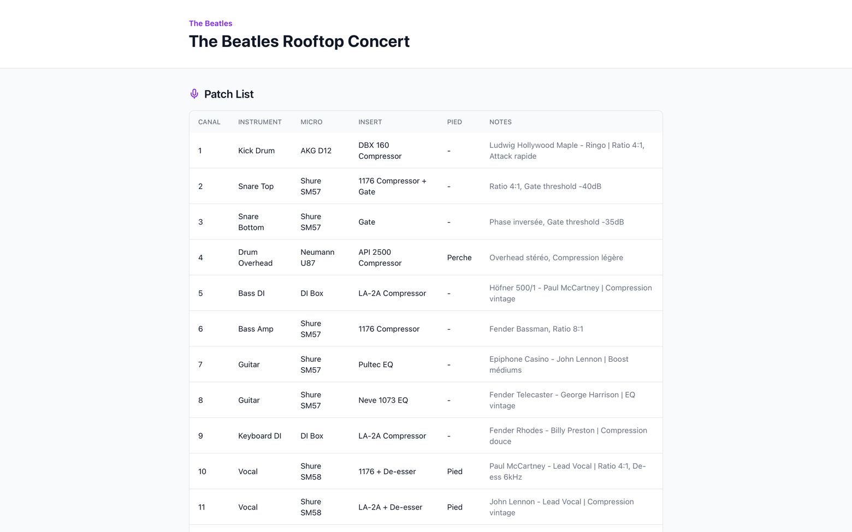
Task: Click the INSERT column header
Action: click(370, 122)
